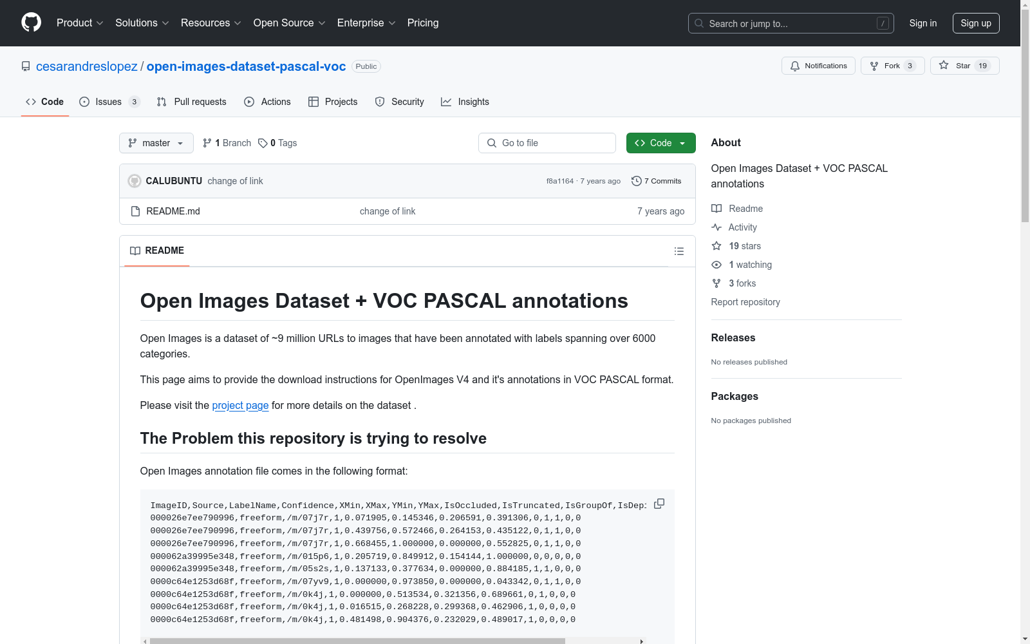Screen dimensions: 1030x644
Task: Click the tag icon beside 0 Tags
Action: [x=263, y=143]
